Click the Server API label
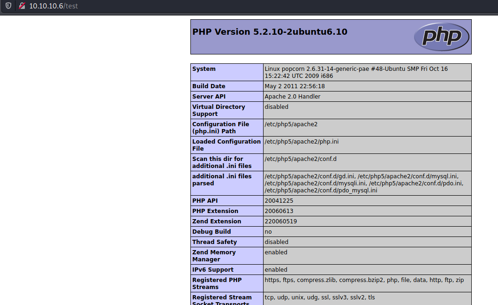The height and width of the screenshot is (305, 498). (209, 97)
